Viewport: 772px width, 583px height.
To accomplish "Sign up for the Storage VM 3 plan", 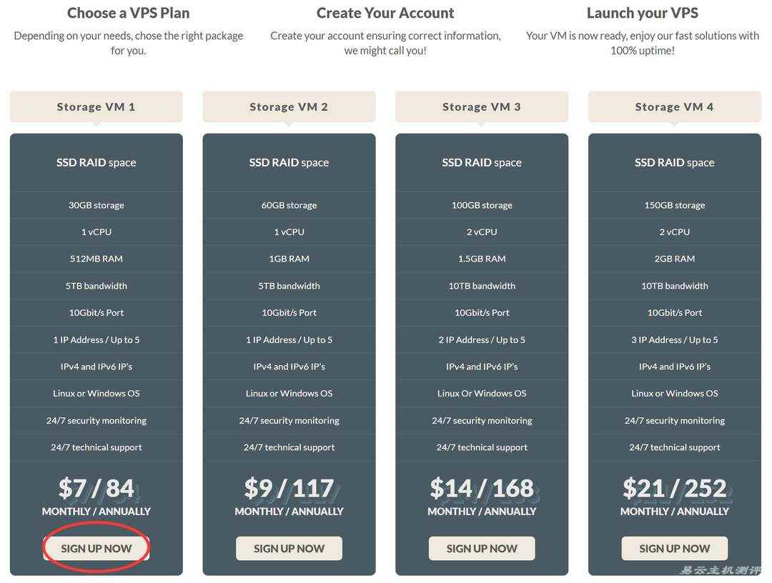I will [x=482, y=549].
